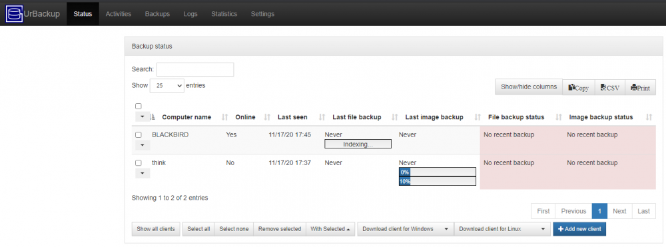Print the backup status table
Viewport: 666px width, 247px height.
(x=641, y=87)
